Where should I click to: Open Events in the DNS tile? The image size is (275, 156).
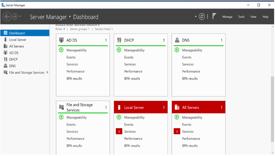click(x=187, y=57)
